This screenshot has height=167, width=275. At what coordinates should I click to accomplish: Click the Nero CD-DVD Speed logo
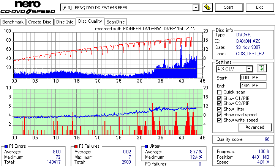coord(28,7)
